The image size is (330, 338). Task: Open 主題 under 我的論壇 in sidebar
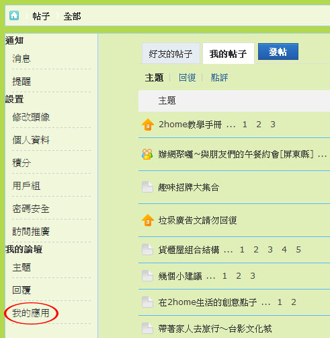coord(22,267)
